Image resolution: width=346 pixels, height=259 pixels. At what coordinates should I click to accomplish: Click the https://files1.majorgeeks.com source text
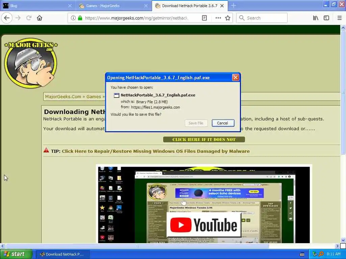click(155, 107)
